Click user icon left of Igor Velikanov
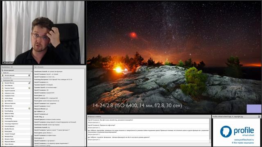 [x=3, y=101]
